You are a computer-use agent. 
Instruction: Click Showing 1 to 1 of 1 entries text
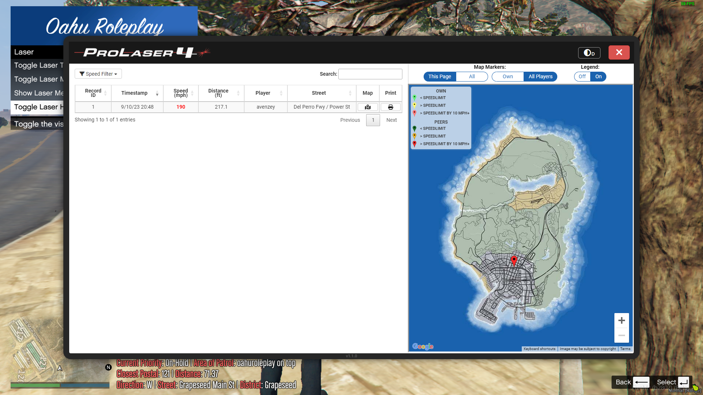pos(105,120)
